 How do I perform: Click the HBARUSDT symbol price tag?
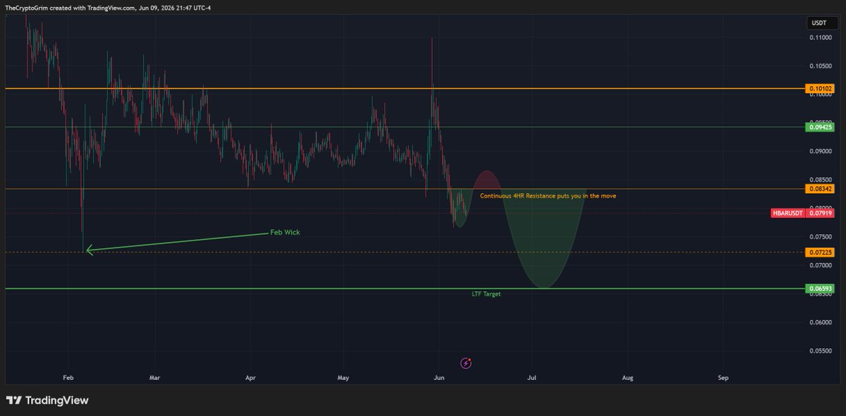pyautogui.click(x=788, y=212)
